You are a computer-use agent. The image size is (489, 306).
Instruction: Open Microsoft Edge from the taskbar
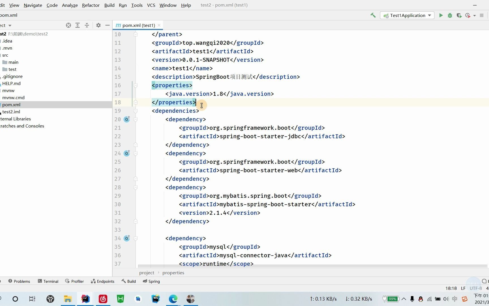point(173,299)
